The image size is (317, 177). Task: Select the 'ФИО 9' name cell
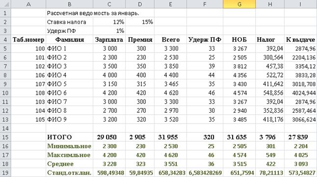pos(69,120)
